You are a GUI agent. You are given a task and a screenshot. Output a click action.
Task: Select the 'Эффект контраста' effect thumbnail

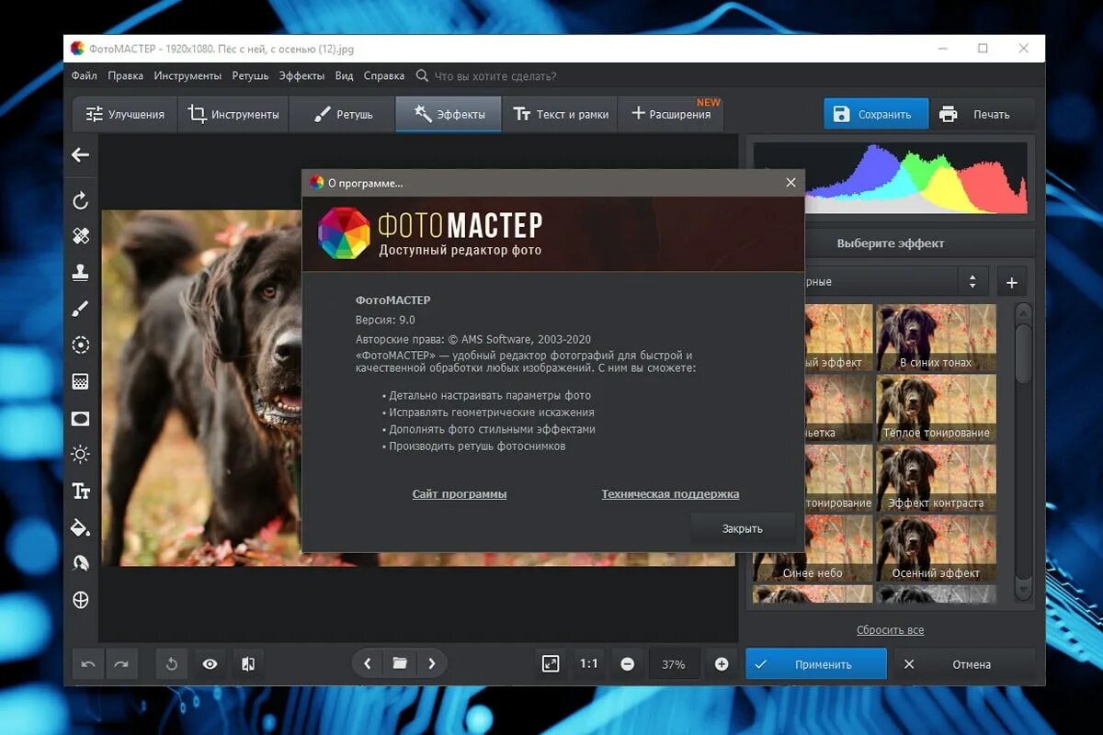pyautogui.click(x=936, y=478)
